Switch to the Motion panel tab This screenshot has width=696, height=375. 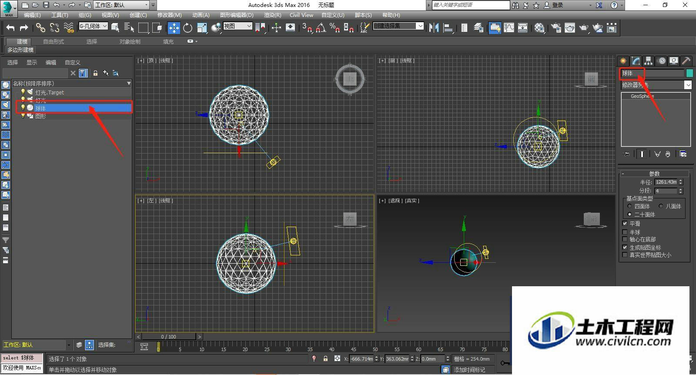point(661,60)
